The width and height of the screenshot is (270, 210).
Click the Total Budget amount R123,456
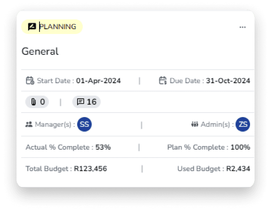[x=90, y=169]
